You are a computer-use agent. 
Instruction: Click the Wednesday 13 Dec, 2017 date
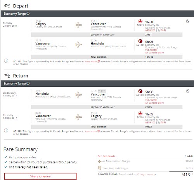coord(10,94)
